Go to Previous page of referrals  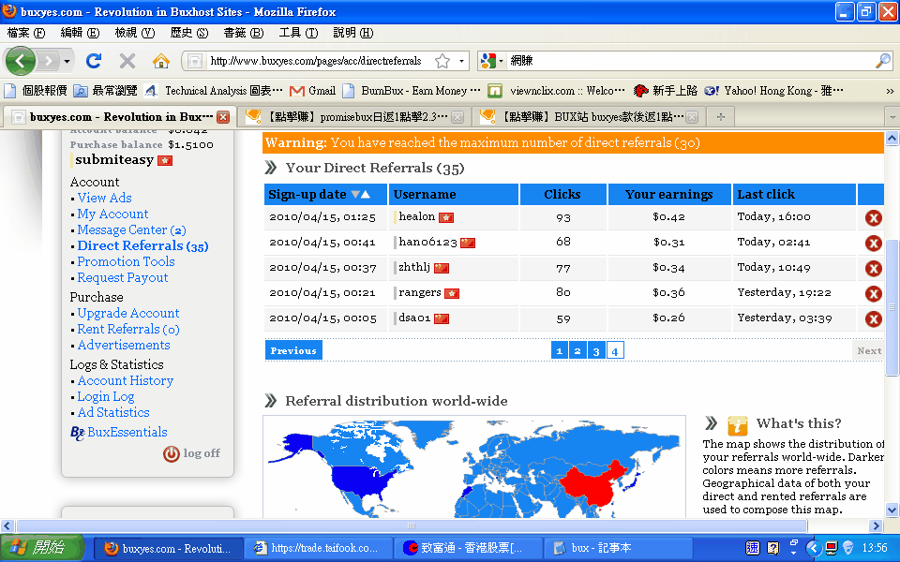coord(293,350)
